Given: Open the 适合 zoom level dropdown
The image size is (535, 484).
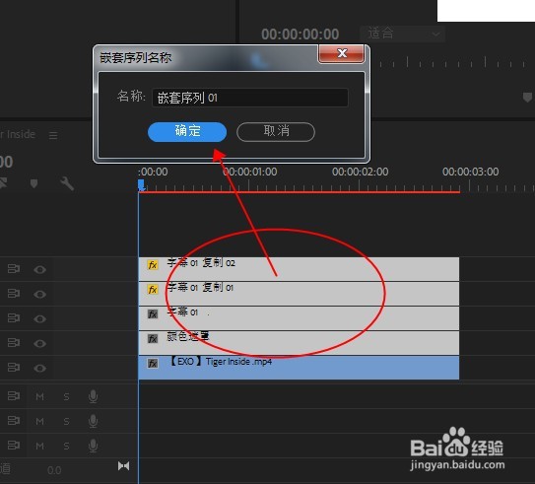Looking at the screenshot, I should tap(403, 34).
